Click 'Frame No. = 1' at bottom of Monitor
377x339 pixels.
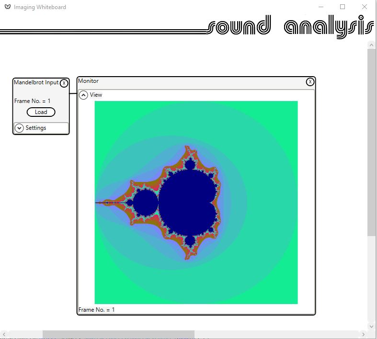(x=96, y=310)
